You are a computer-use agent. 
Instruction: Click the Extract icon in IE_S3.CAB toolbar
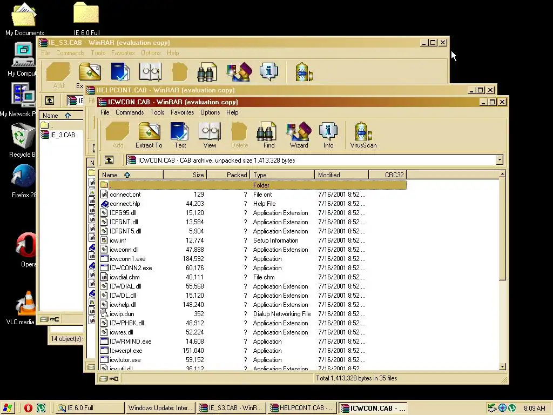tap(90, 72)
